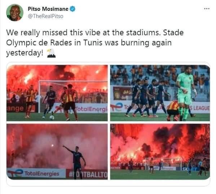
Task: Open the @TheRealPitso handle link
Action: click(45, 16)
